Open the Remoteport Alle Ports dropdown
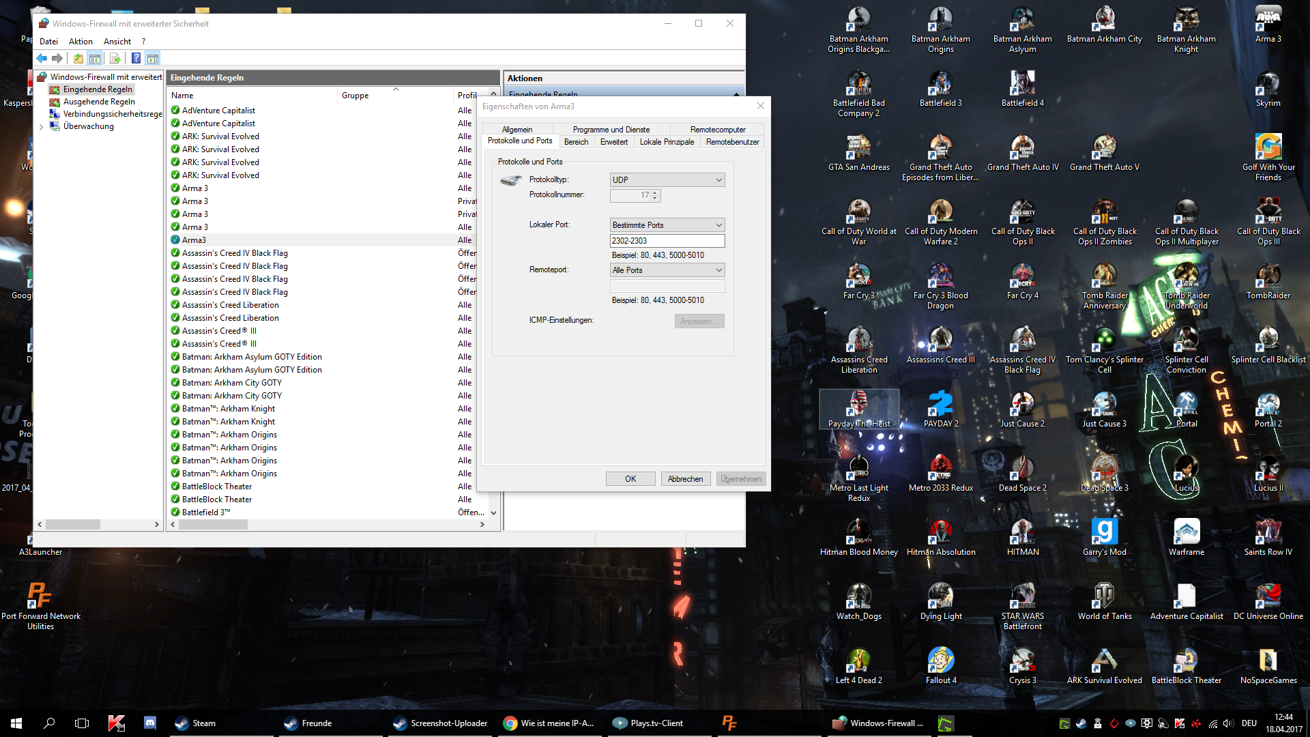Viewport: 1310px width, 737px height. (667, 270)
